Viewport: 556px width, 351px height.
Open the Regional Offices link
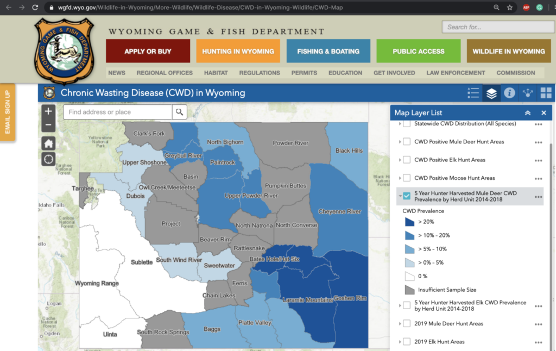(165, 73)
